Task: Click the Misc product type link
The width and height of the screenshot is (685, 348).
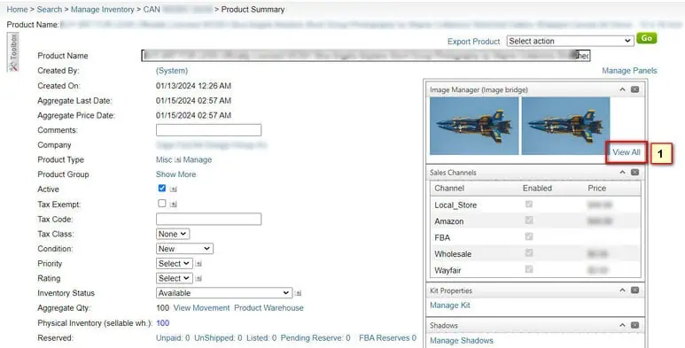Action: (164, 159)
